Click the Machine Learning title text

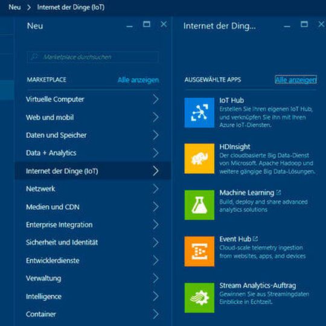tap(247, 193)
